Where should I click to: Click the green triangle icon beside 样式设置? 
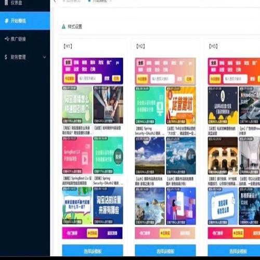pyautogui.click(x=63, y=27)
